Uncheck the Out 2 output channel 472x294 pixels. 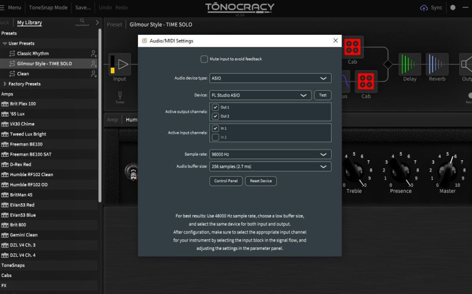215,116
